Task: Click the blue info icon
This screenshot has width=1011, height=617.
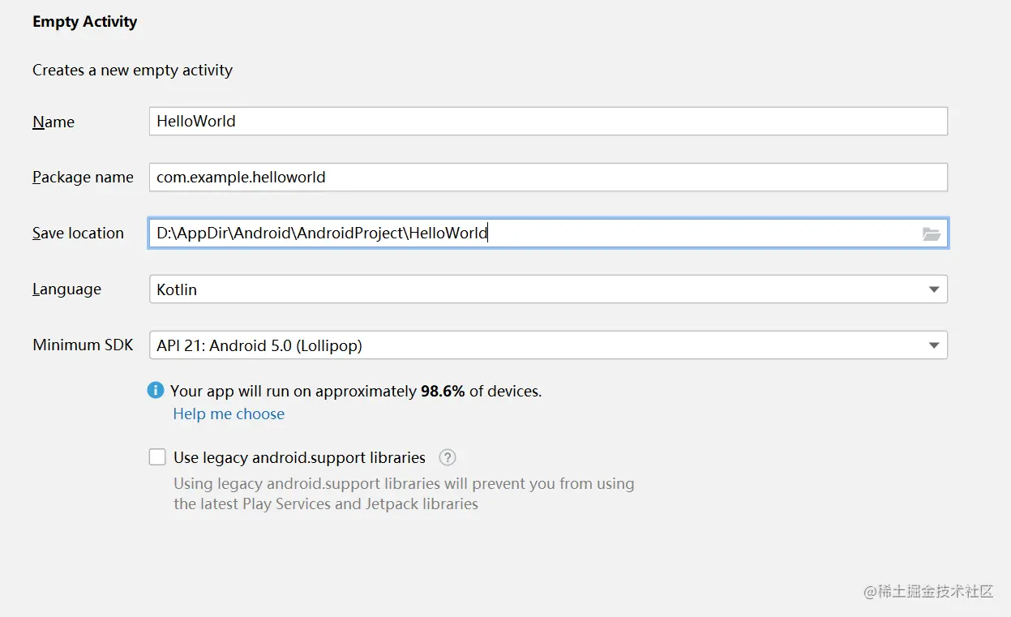Action: 156,391
